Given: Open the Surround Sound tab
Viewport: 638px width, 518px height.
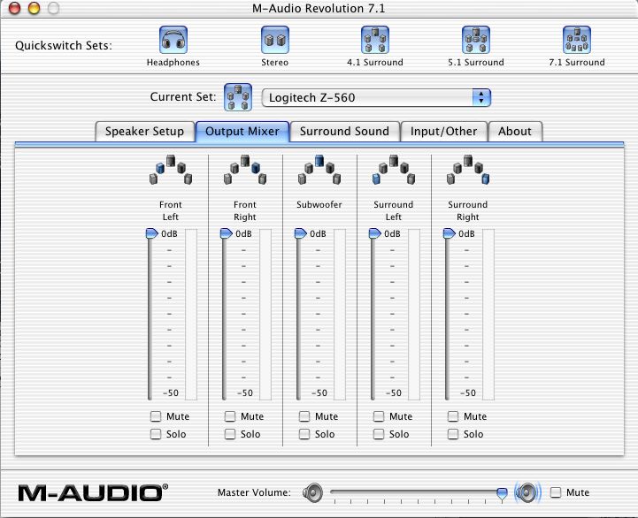Looking at the screenshot, I should [x=344, y=132].
